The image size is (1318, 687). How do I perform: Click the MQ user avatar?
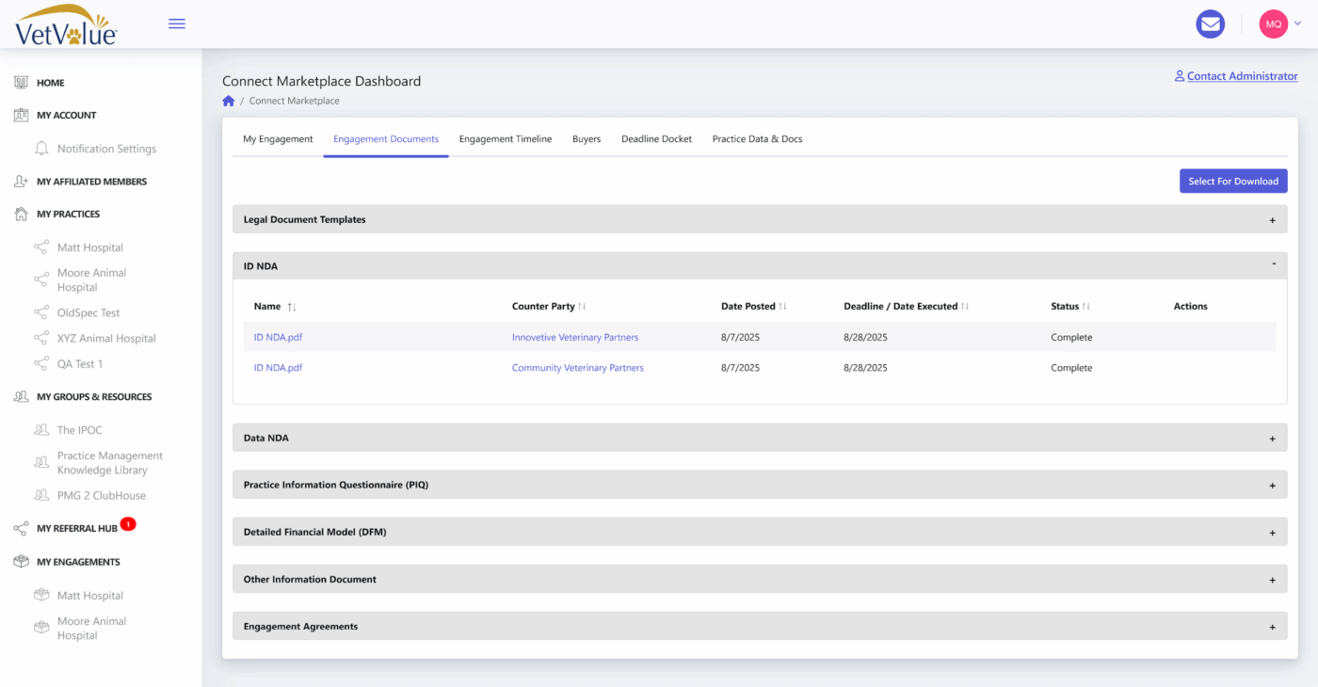click(x=1273, y=24)
